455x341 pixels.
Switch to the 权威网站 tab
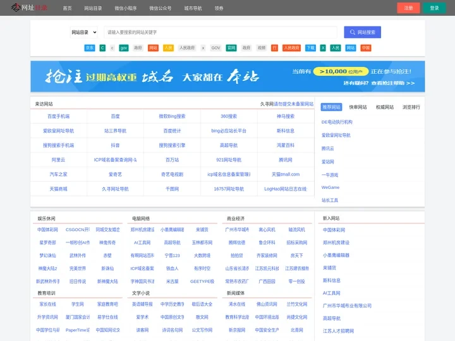click(385, 107)
